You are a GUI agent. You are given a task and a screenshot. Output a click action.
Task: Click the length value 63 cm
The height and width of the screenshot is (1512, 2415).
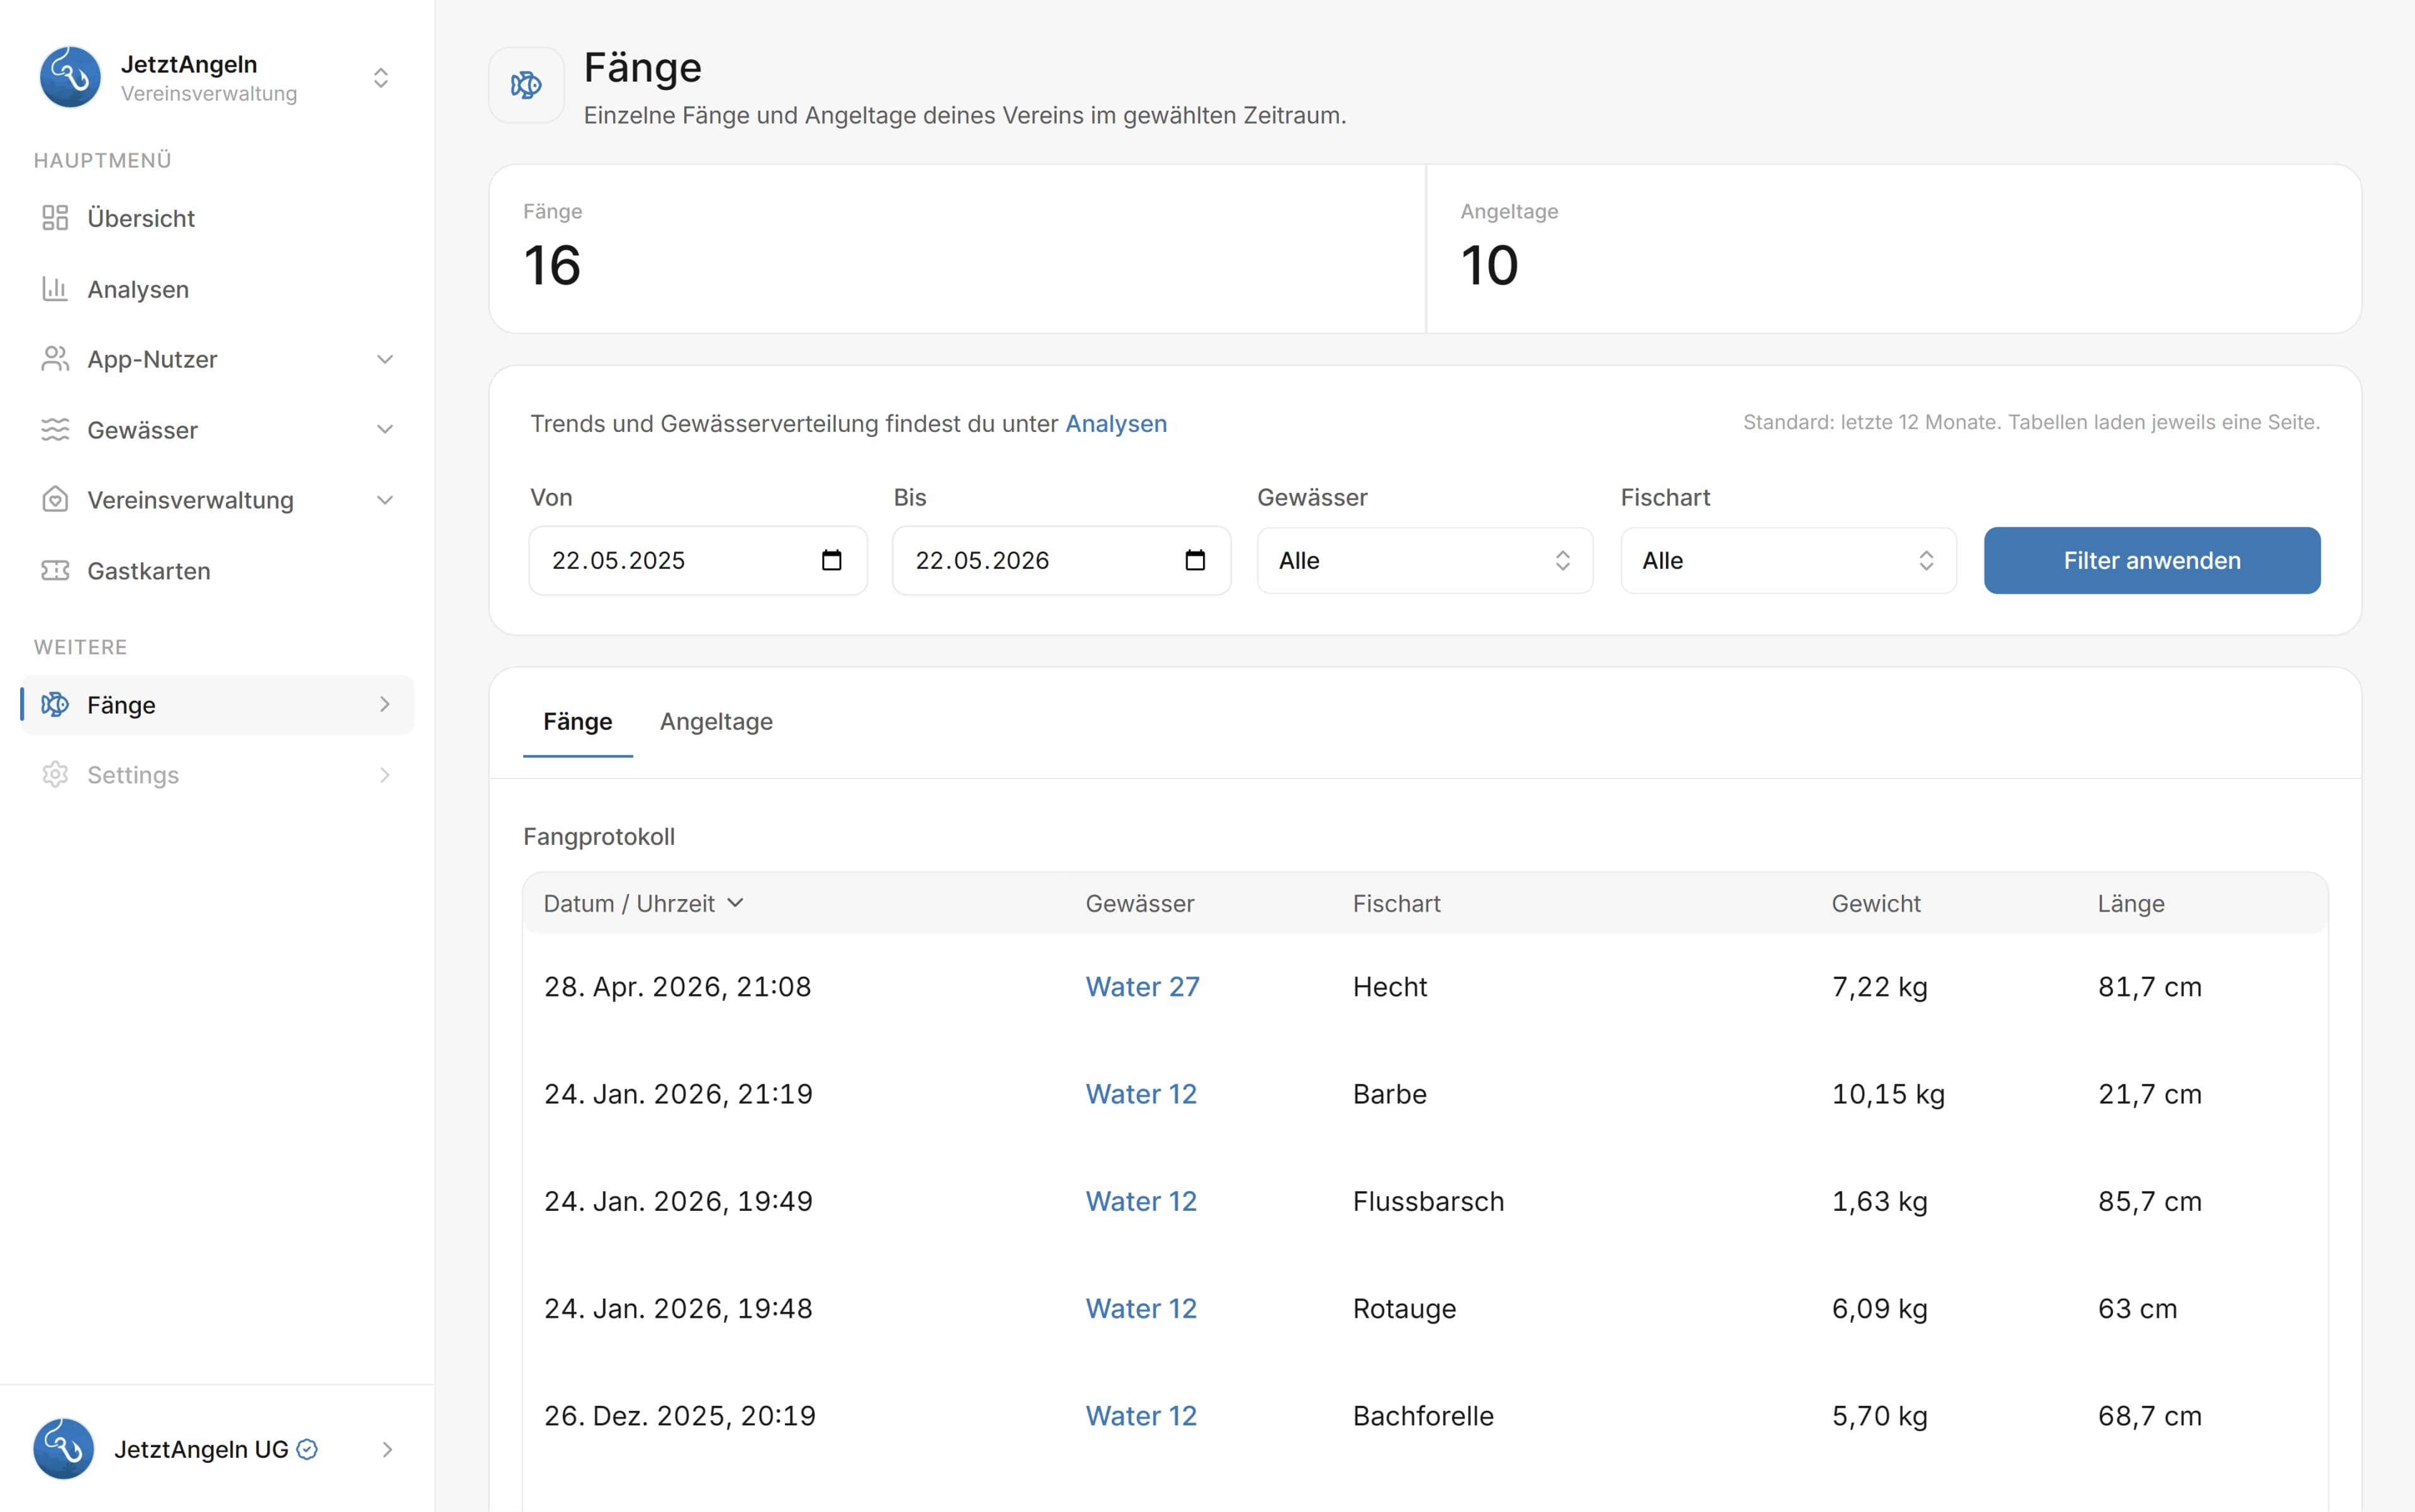click(x=2137, y=1309)
